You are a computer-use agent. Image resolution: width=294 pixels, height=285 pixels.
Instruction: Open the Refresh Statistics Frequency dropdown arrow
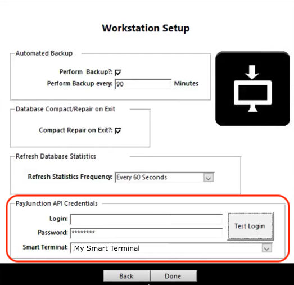click(209, 178)
